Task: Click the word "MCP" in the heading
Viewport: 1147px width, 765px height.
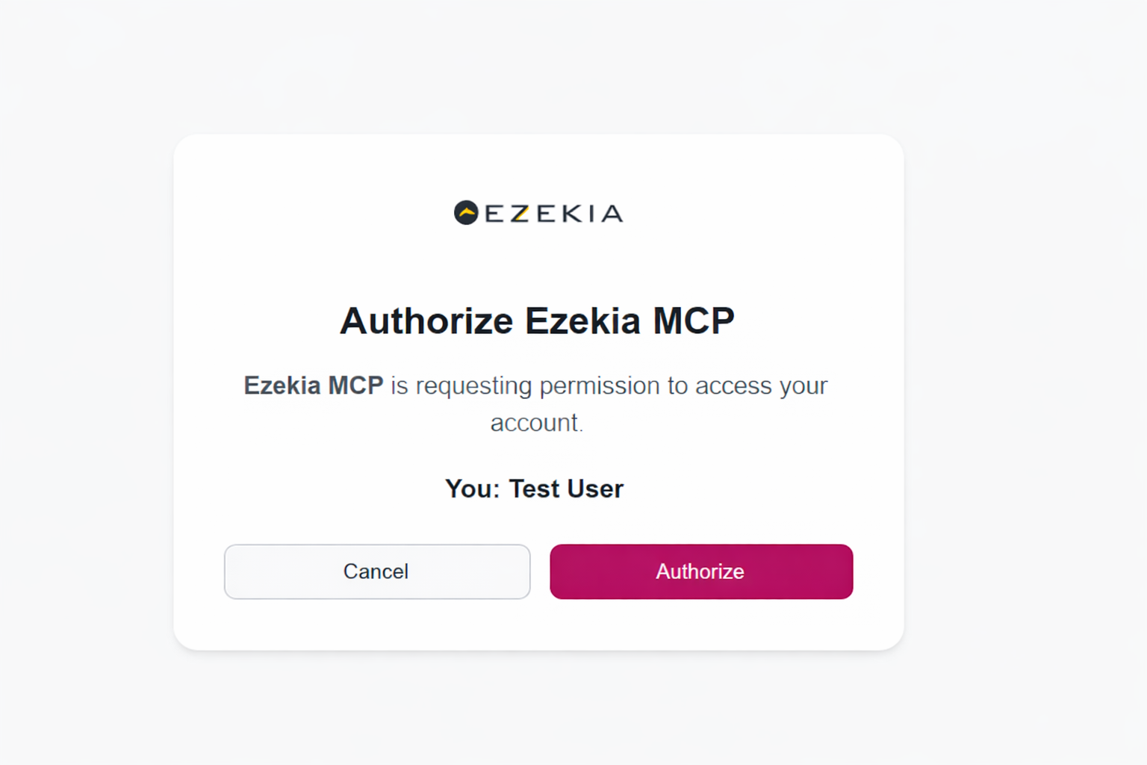Action: (x=694, y=321)
